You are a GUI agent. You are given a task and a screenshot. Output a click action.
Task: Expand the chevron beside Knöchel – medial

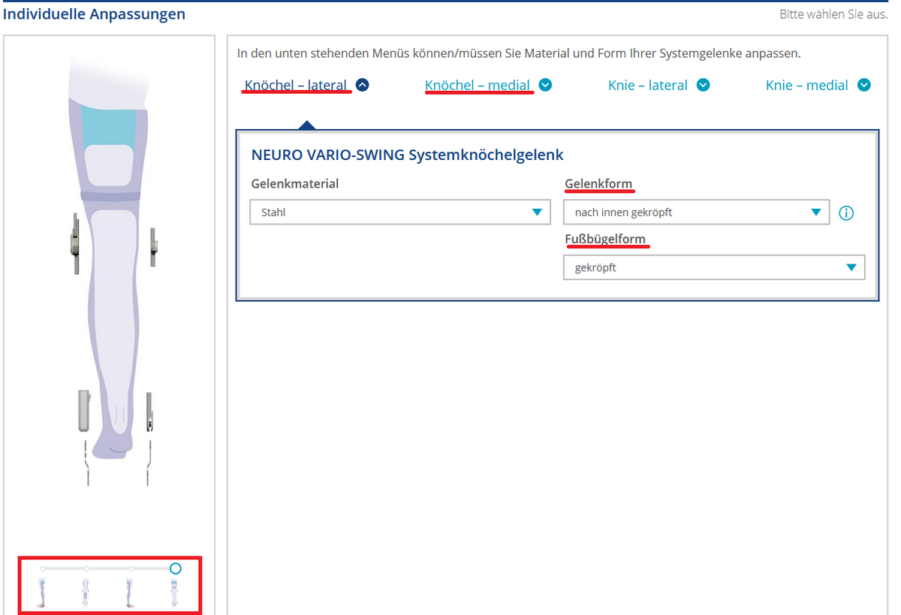pyautogui.click(x=545, y=85)
